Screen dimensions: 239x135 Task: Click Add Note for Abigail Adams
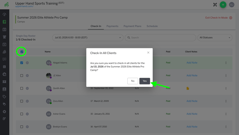(x=192, y=63)
